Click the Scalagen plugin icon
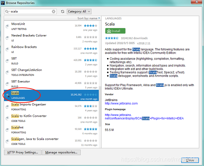Viewport: 204px width, 166px height. tap(8, 141)
